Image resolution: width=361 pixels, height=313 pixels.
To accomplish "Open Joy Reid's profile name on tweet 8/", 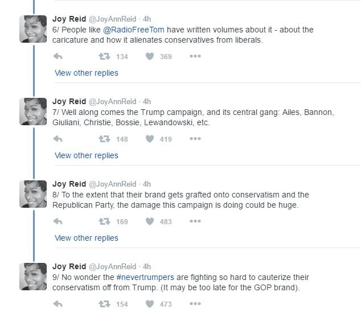I will (68, 184).
